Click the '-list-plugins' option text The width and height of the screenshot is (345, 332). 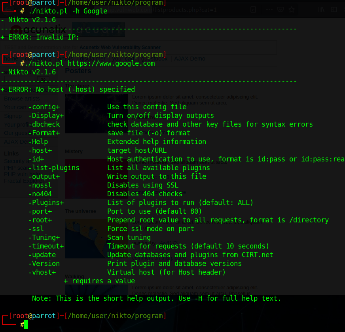click(x=54, y=168)
